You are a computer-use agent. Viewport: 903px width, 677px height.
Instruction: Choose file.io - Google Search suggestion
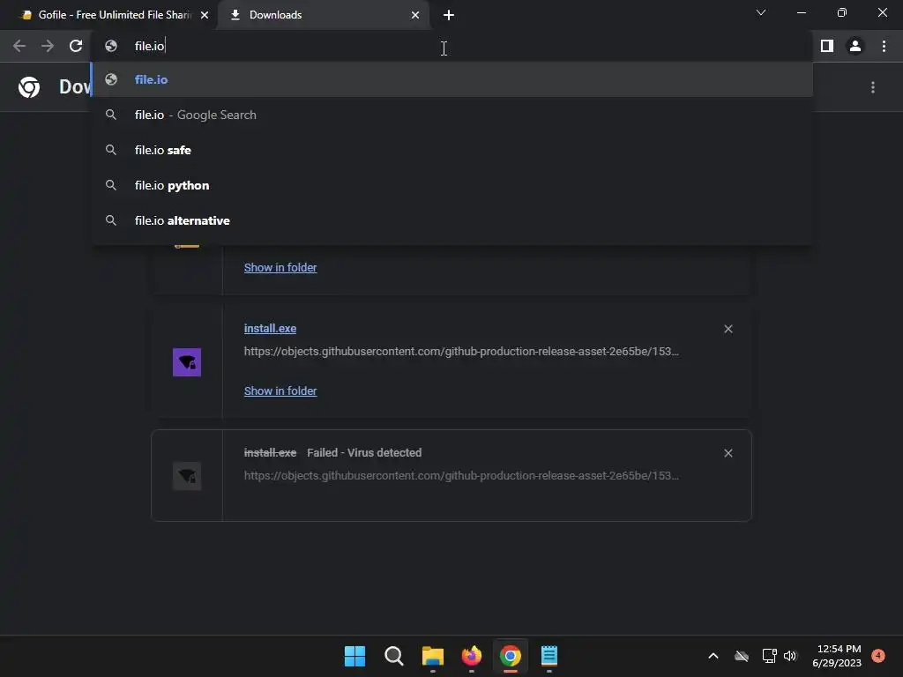click(x=452, y=115)
